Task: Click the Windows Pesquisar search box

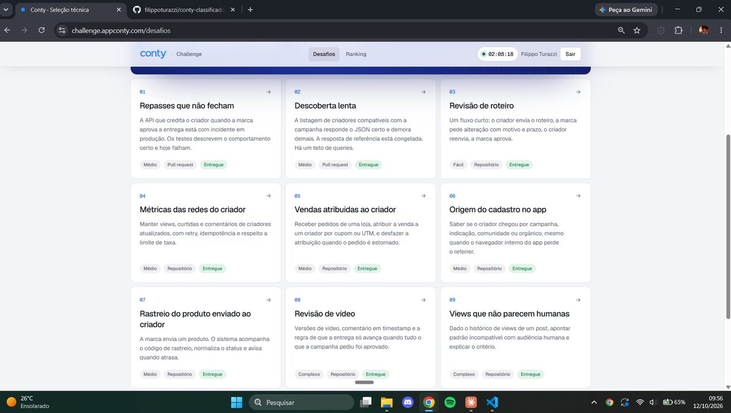Action: (302, 402)
